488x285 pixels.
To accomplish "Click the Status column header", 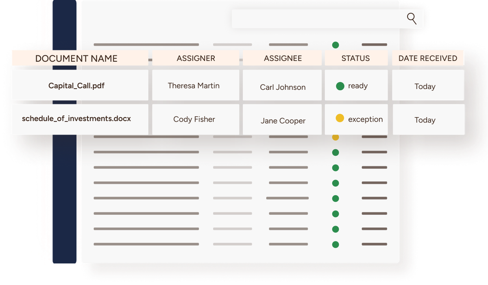I will pyautogui.click(x=355, y=59).
